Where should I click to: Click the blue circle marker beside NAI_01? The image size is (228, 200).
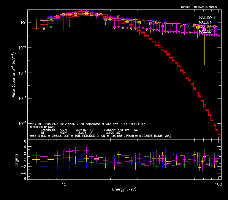214,22
